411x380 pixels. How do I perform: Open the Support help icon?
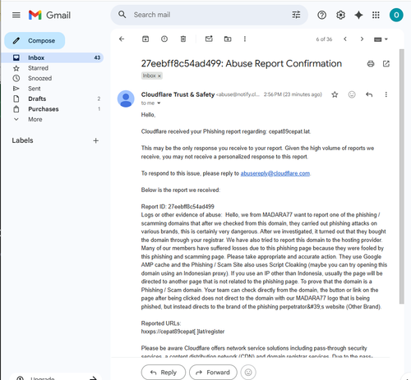point(321,15)
